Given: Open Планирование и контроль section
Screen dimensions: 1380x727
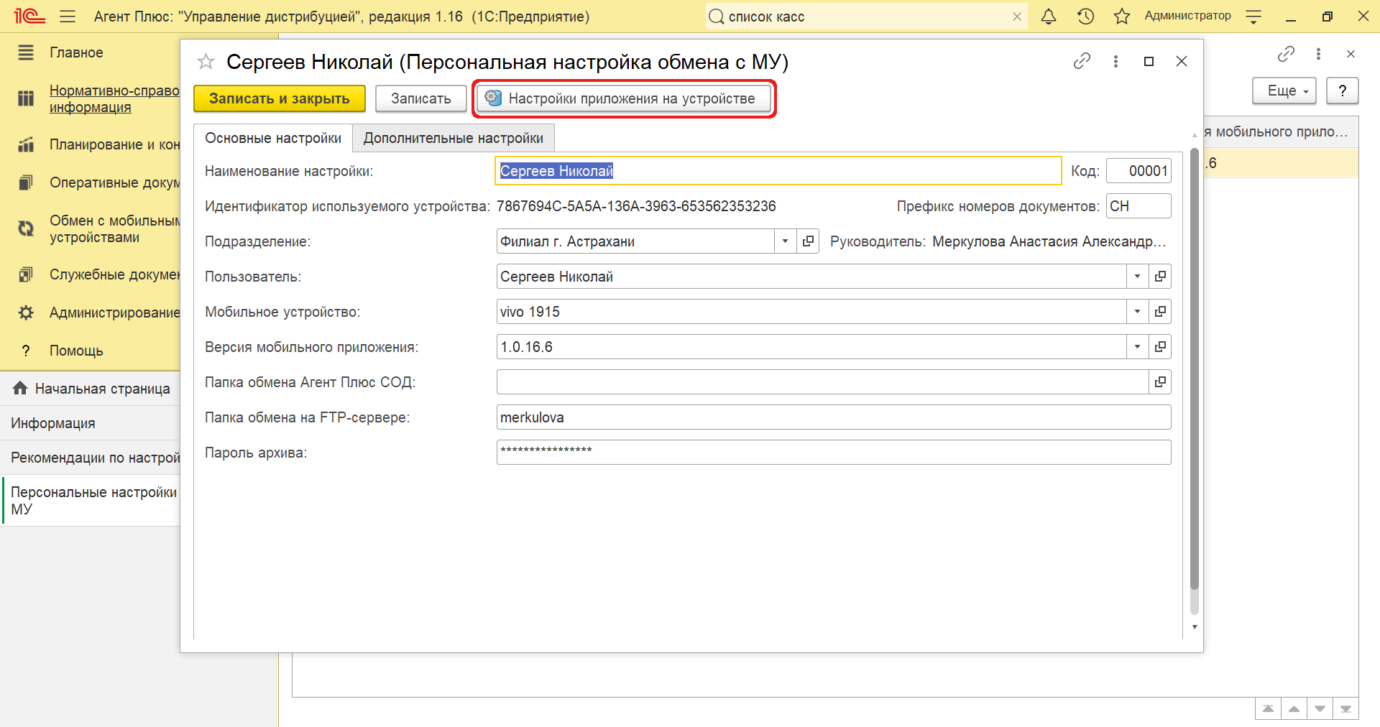Looking at the screenshot, I should [x=114, y=144].
